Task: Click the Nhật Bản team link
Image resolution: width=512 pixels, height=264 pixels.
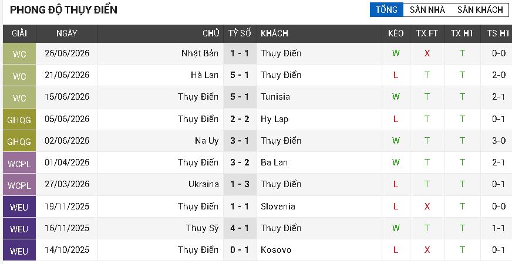Action: [x=200, y=53]
